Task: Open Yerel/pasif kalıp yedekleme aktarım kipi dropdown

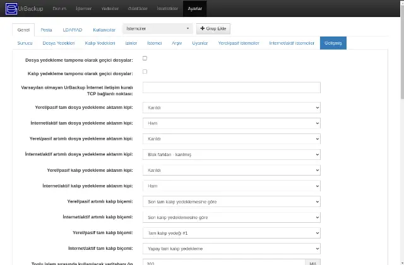Action: tap(232, 170)
